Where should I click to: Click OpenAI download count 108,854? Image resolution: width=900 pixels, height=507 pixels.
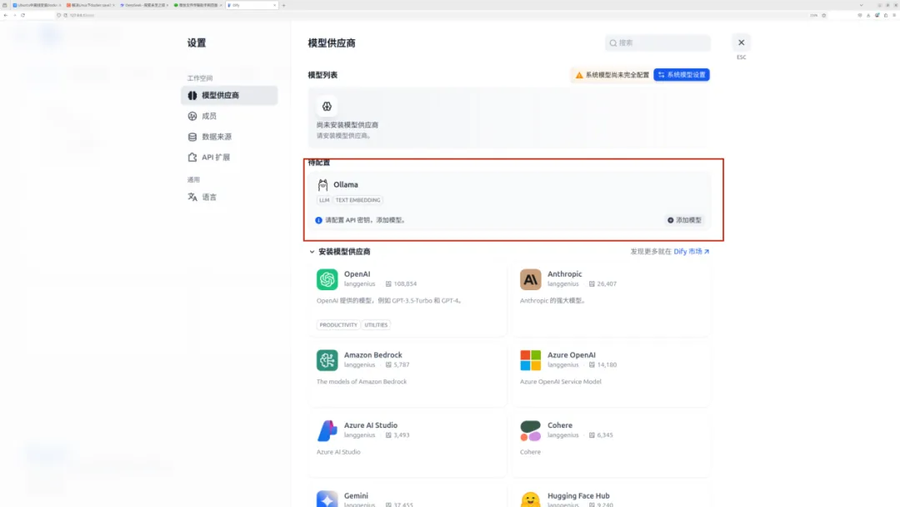tap(401, 284)
